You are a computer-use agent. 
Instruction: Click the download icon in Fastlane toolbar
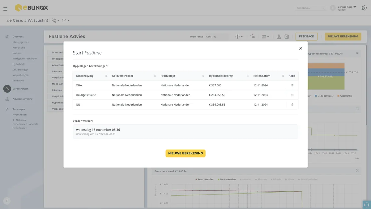[279, 37]
